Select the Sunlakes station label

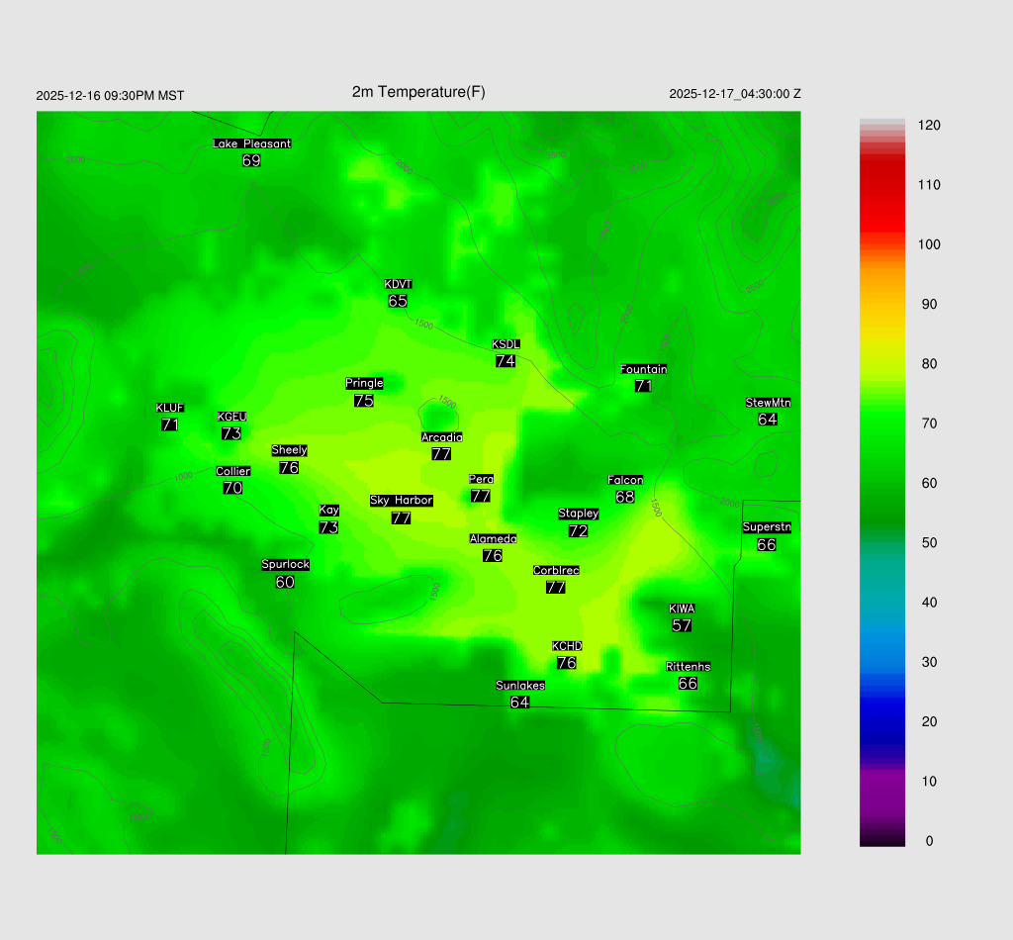pos(520,686)
